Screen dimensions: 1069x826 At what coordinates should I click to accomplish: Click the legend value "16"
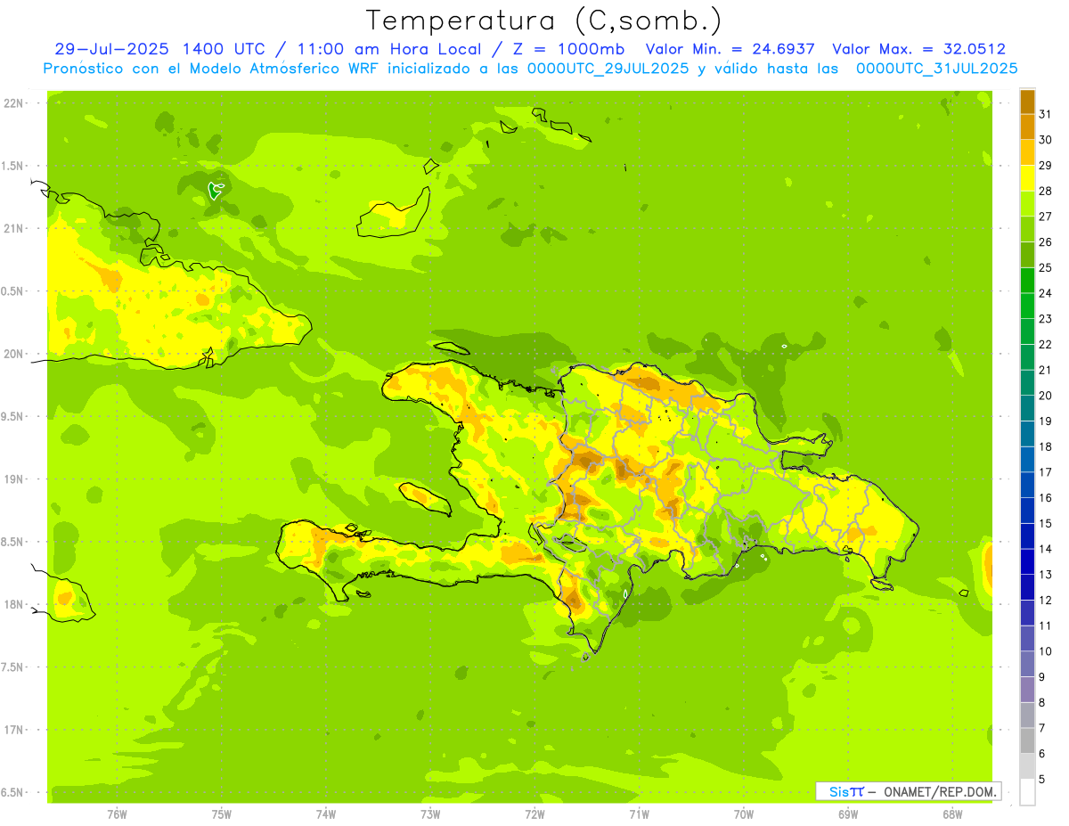pos(1045,498)
